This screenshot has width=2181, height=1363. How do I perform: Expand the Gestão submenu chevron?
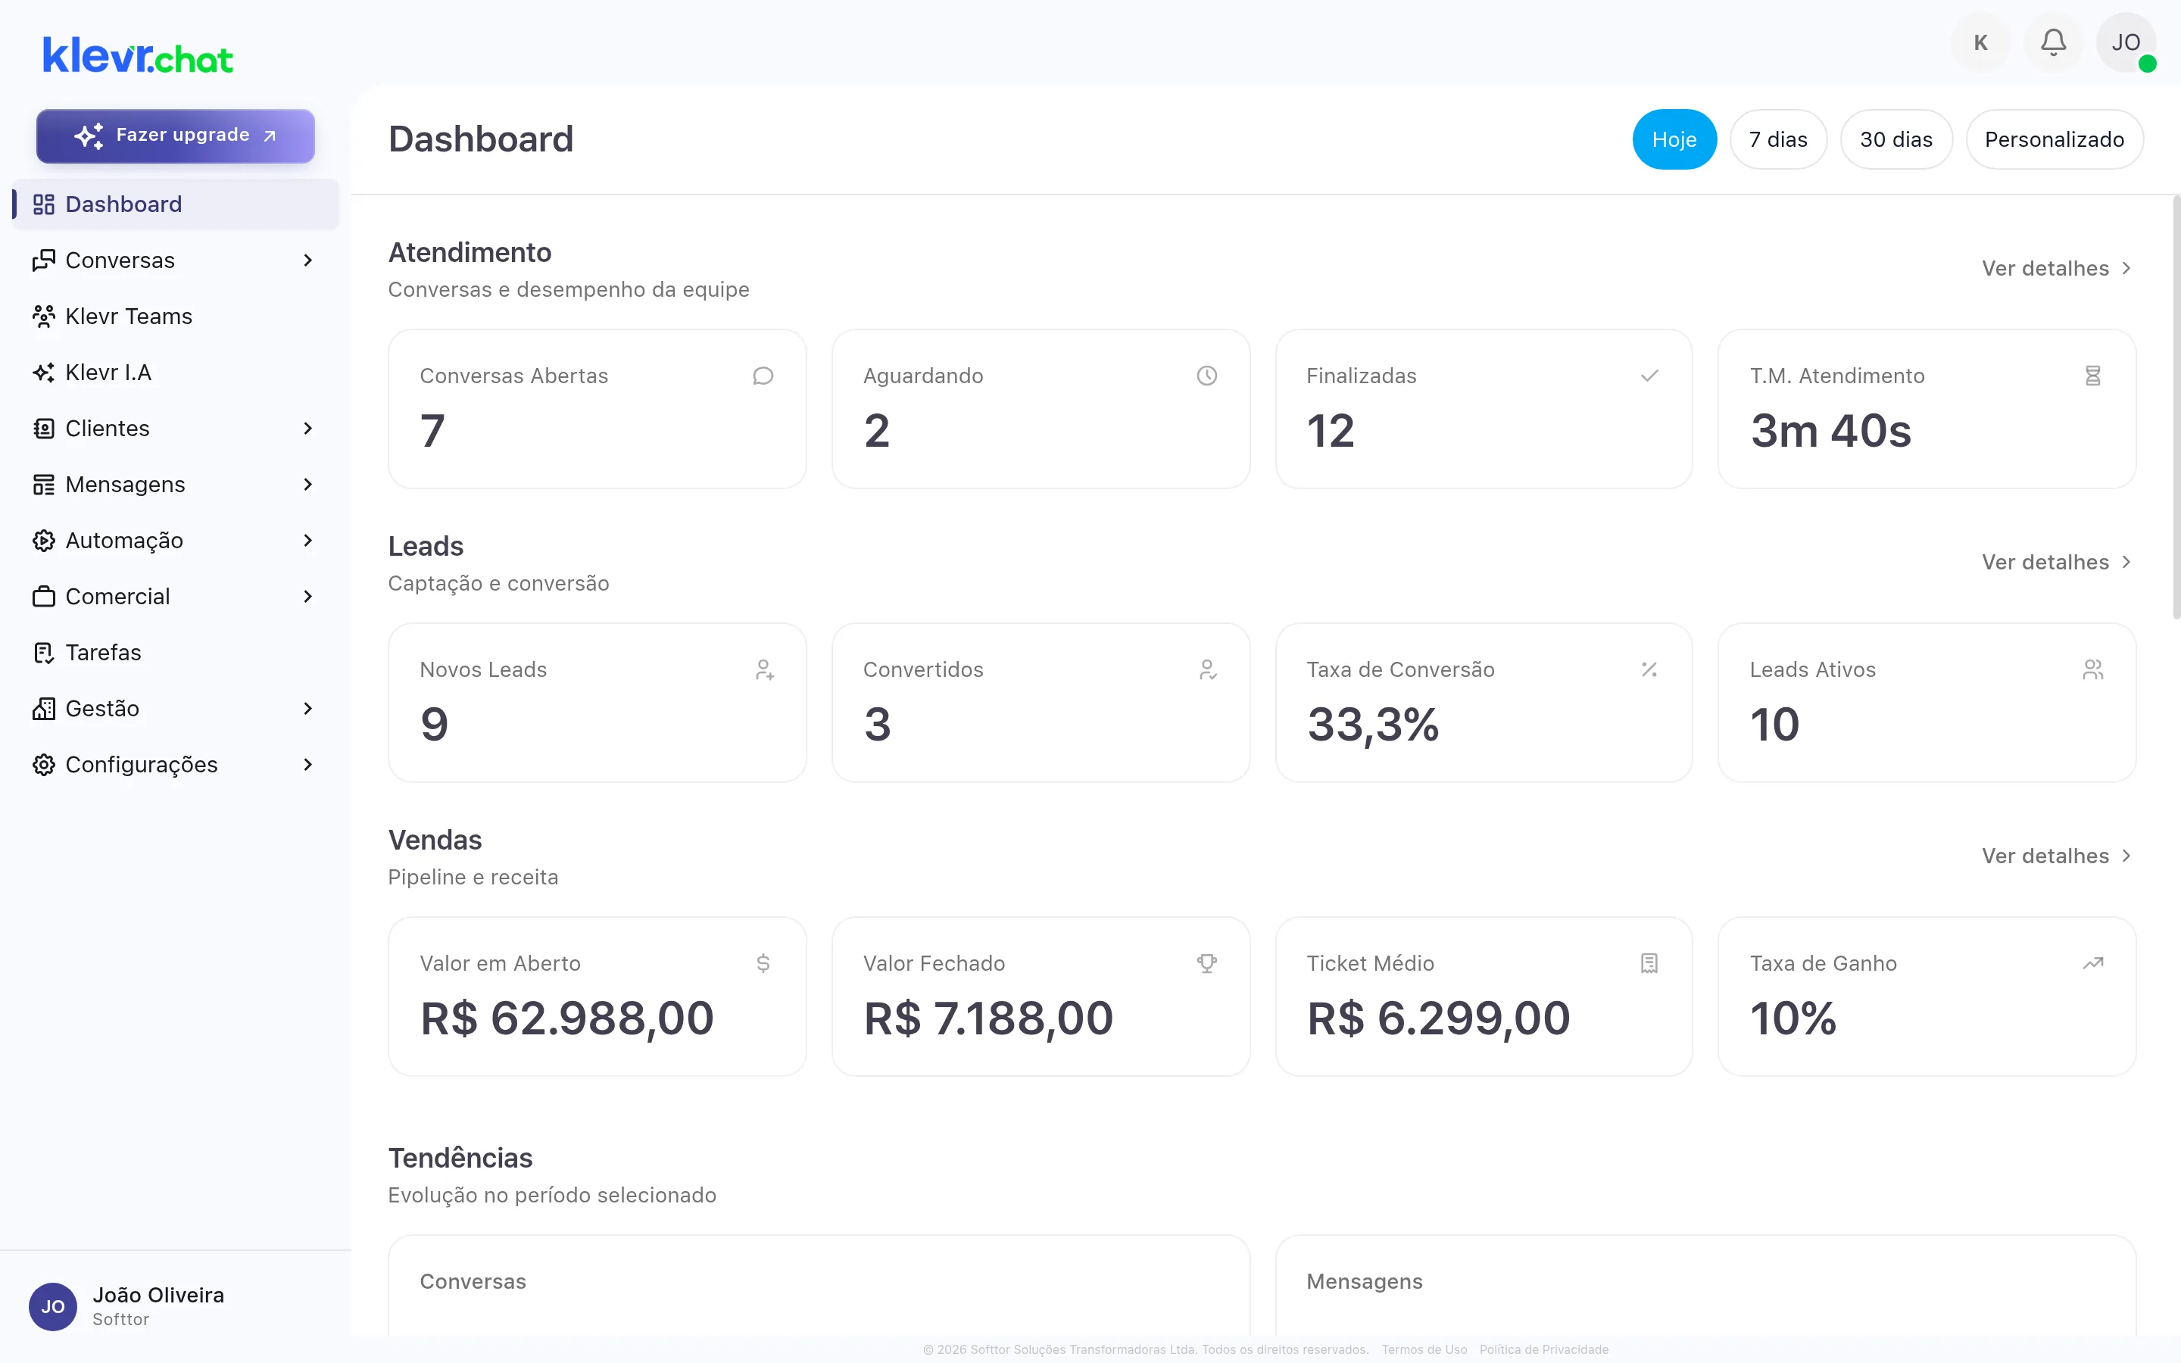pos(307,709)
